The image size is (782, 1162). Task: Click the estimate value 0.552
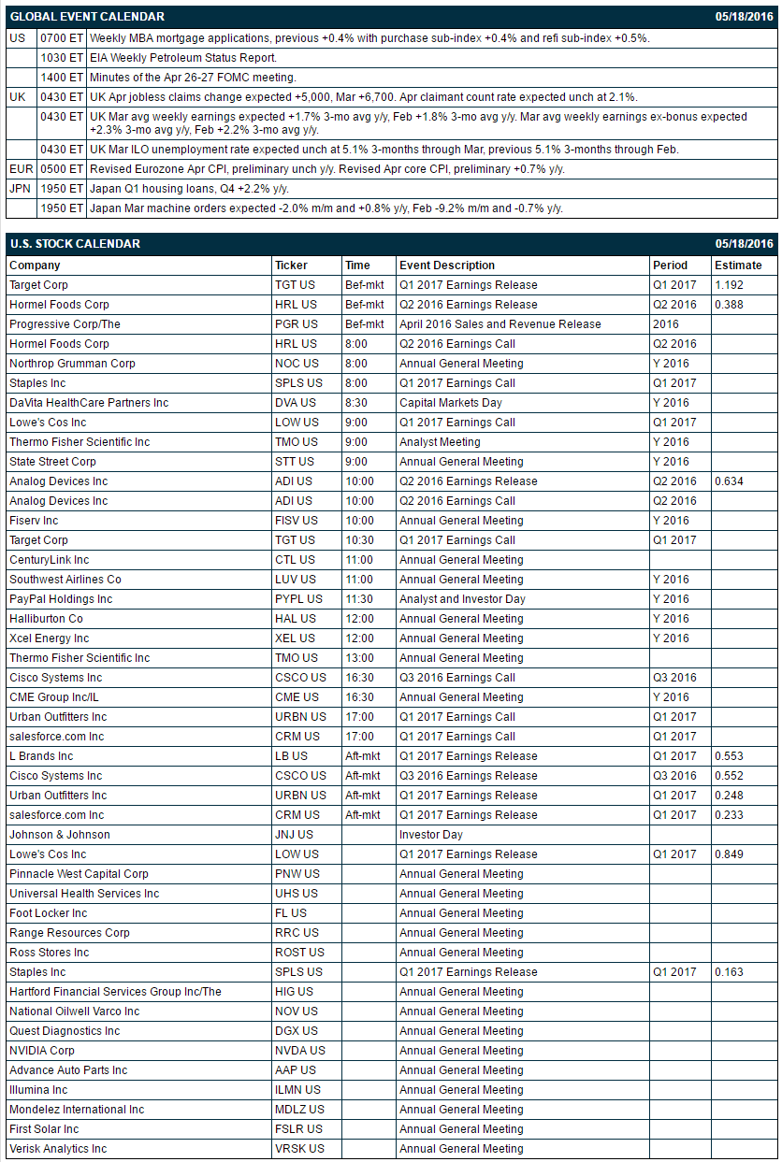(730, 776)
